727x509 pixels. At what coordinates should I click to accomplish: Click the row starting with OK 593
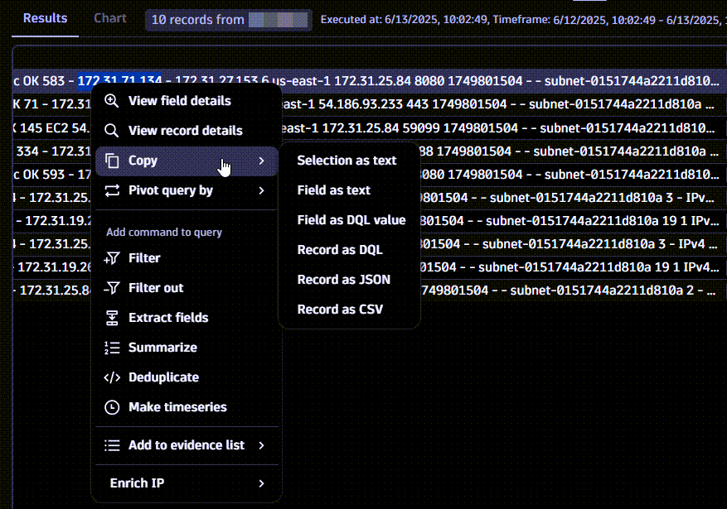[369, 174]
